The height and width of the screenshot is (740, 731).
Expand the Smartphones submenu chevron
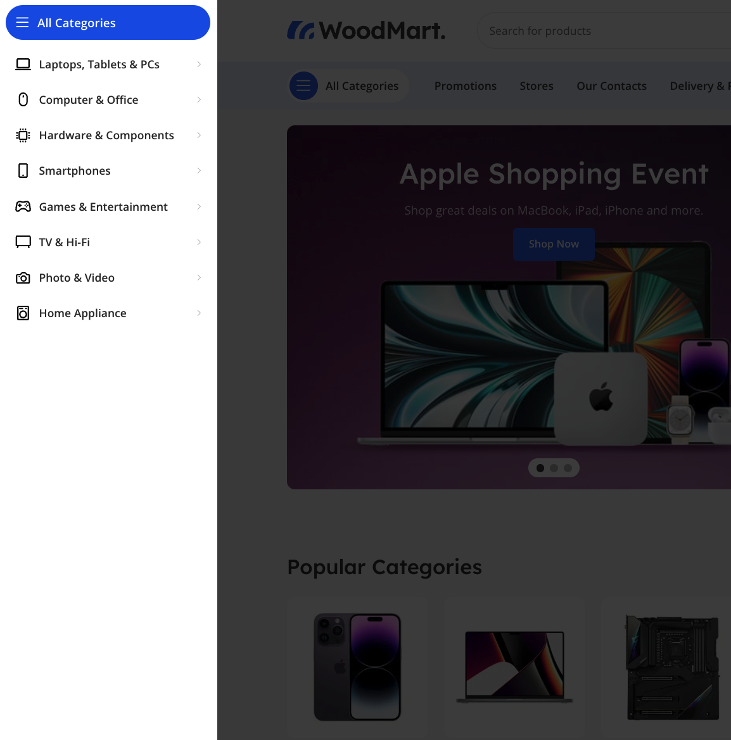(199, 171)
